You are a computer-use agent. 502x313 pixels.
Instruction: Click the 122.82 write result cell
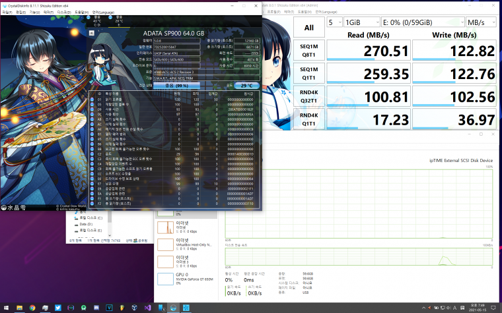454,51
